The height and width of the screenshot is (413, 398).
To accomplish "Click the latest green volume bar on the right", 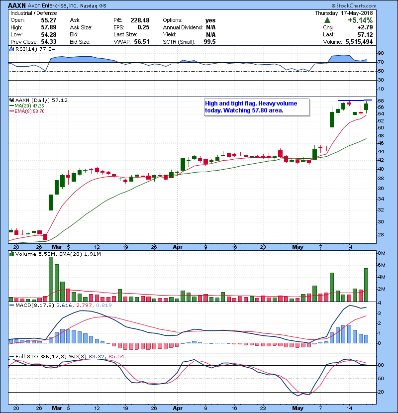I will tap(366, 285).
